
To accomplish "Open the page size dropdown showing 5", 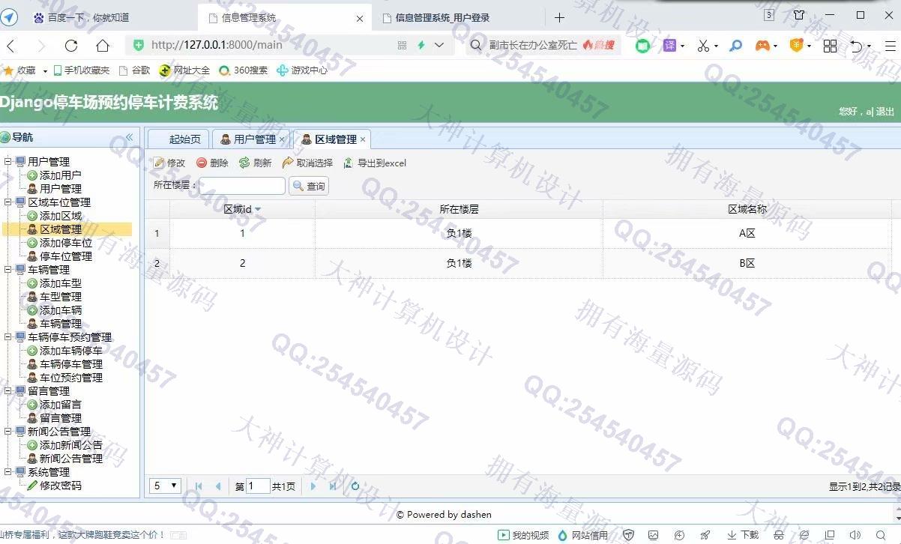I will coord(166,486).
